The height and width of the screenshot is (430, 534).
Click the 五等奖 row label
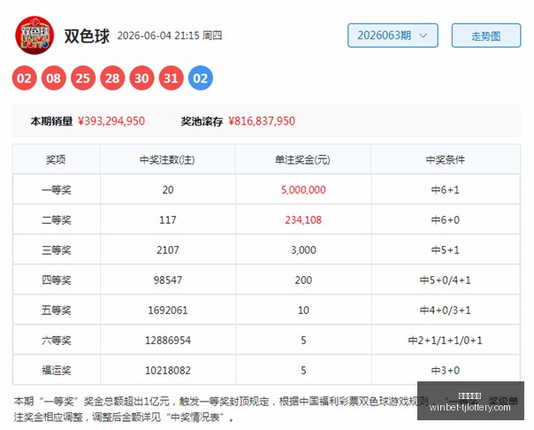(x=57, y=311)
